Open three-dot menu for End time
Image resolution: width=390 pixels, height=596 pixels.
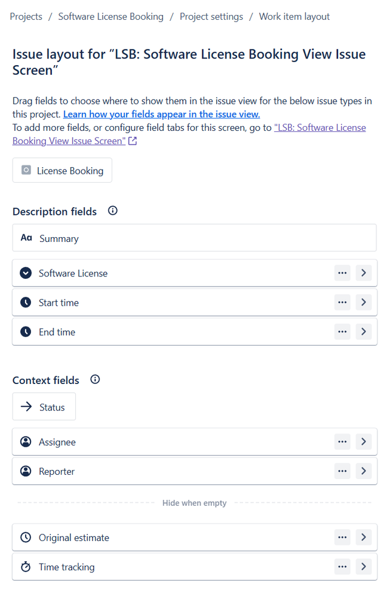click(x=342, y=331)
